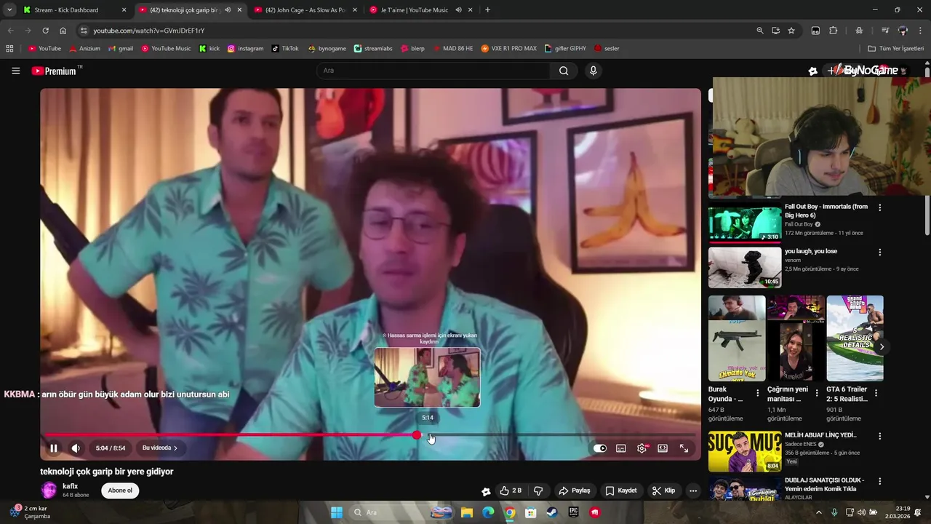Open 'Çağrının yeni manitası' short
The width and height of the screenshot is (931, 524).
pos(796,338)
